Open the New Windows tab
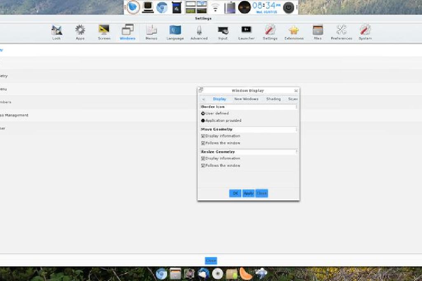422x281 pixels. point(246,99)
